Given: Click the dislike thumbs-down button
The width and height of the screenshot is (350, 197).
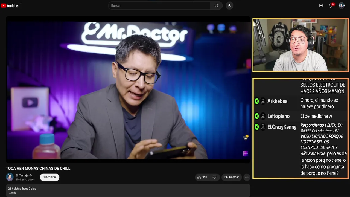Looking at the screenshot, I should click(215, 177).
